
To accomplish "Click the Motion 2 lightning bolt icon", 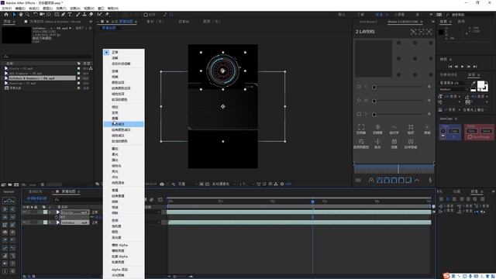I will [x=430, y=181].
